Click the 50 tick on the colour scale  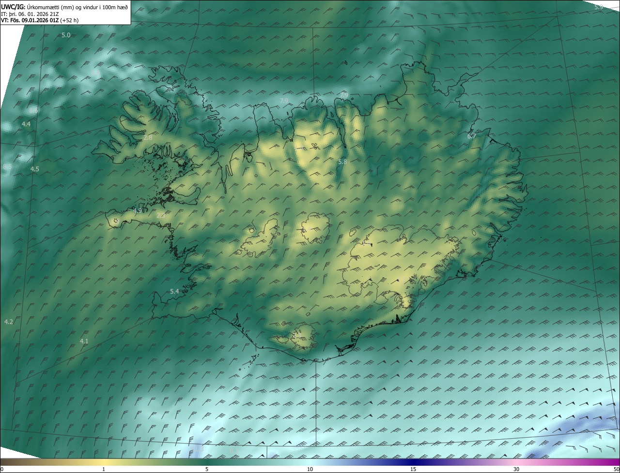[x=616, y=469]
